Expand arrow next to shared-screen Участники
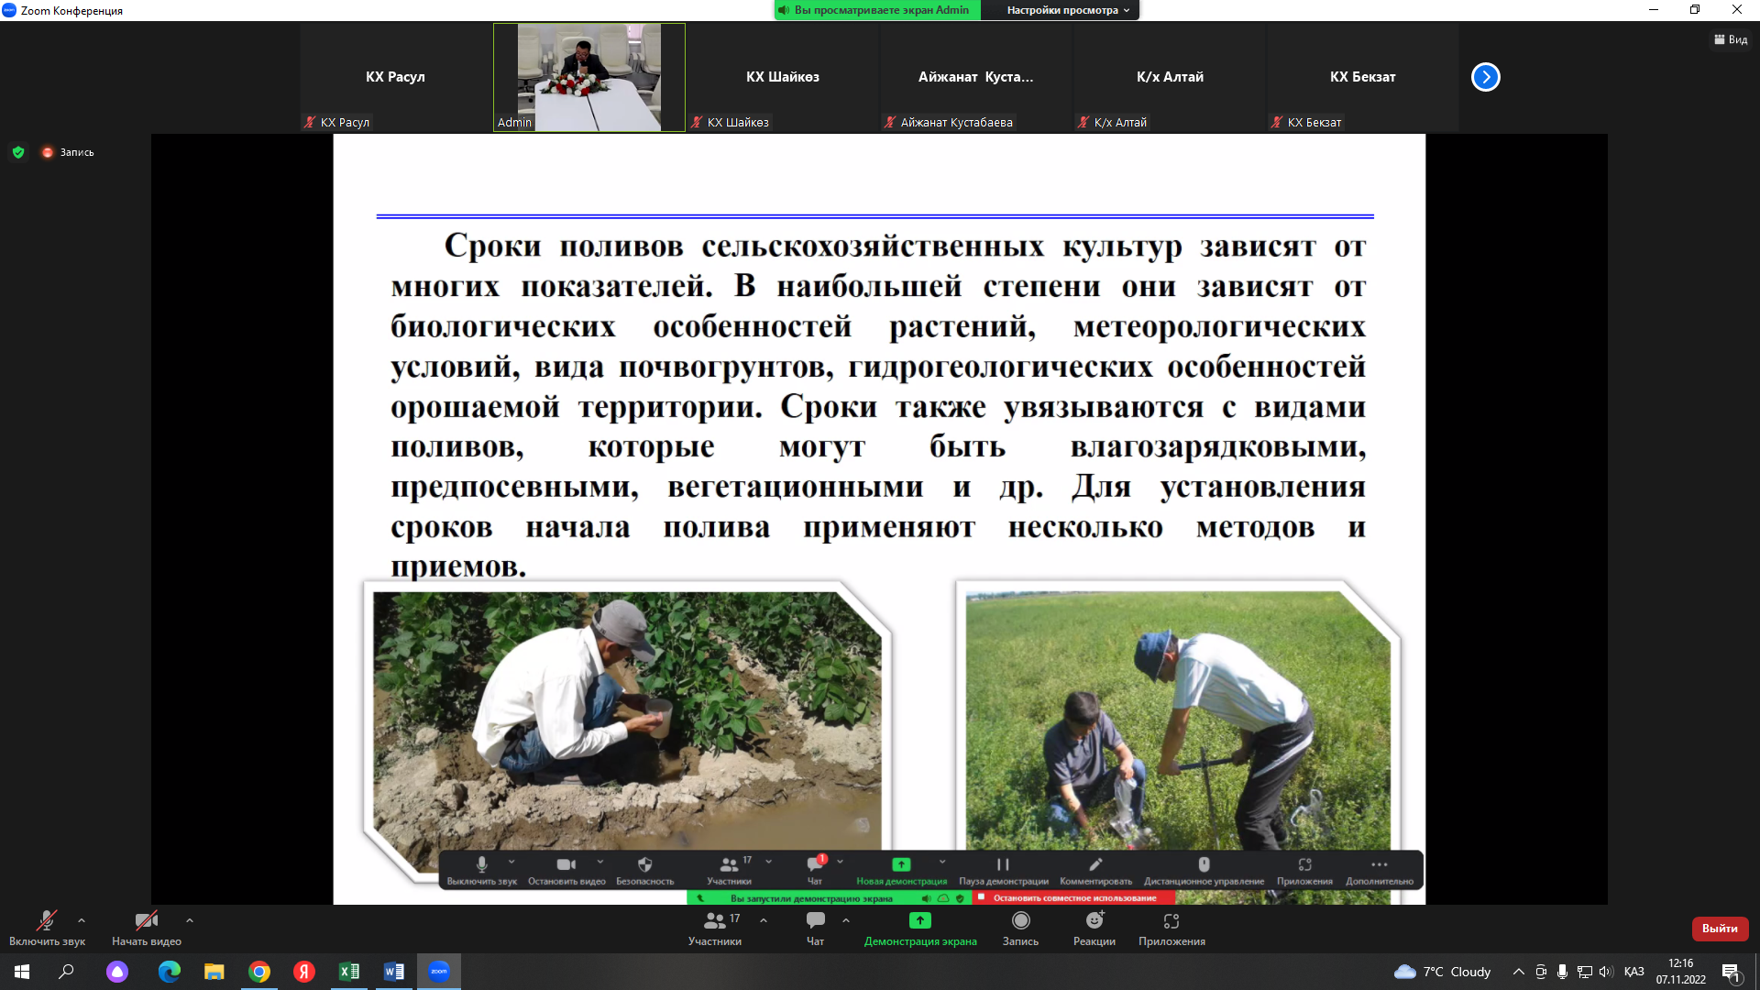 (768, 862)
